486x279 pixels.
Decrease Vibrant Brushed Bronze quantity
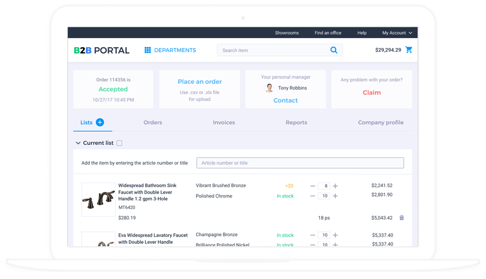(312, 186)
